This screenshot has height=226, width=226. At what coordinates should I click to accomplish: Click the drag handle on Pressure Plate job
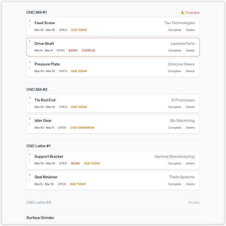coord(29,68)
